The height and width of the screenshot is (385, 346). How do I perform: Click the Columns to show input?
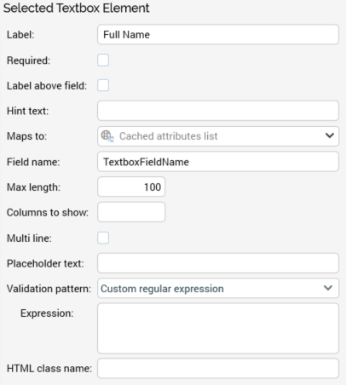click(131, 212)
